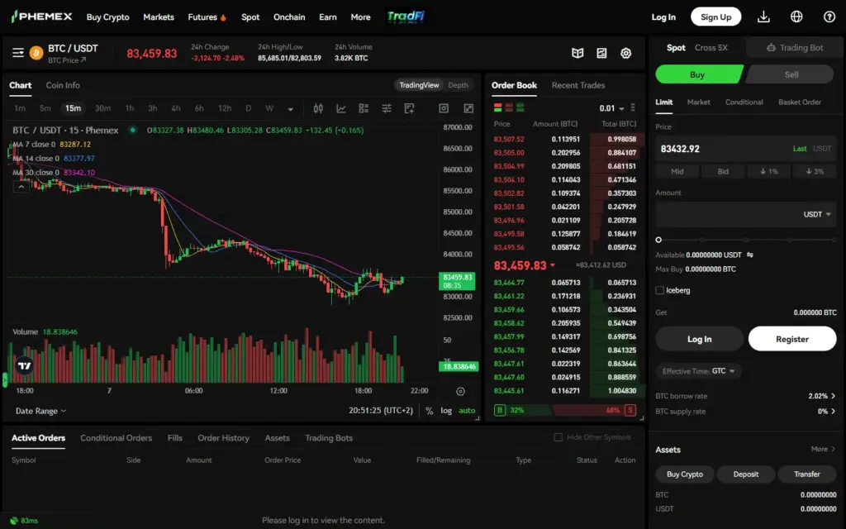Open chart indicators line icon
This screenshot has height=529, width=846.
(x=341, y=108)
